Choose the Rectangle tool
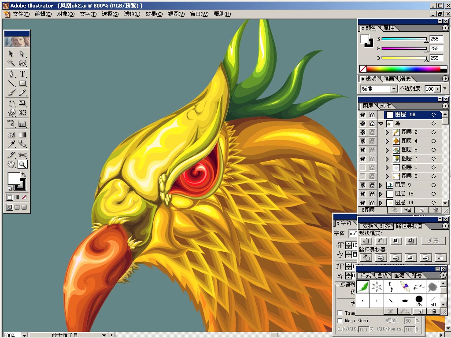 (x=22, y=83)
